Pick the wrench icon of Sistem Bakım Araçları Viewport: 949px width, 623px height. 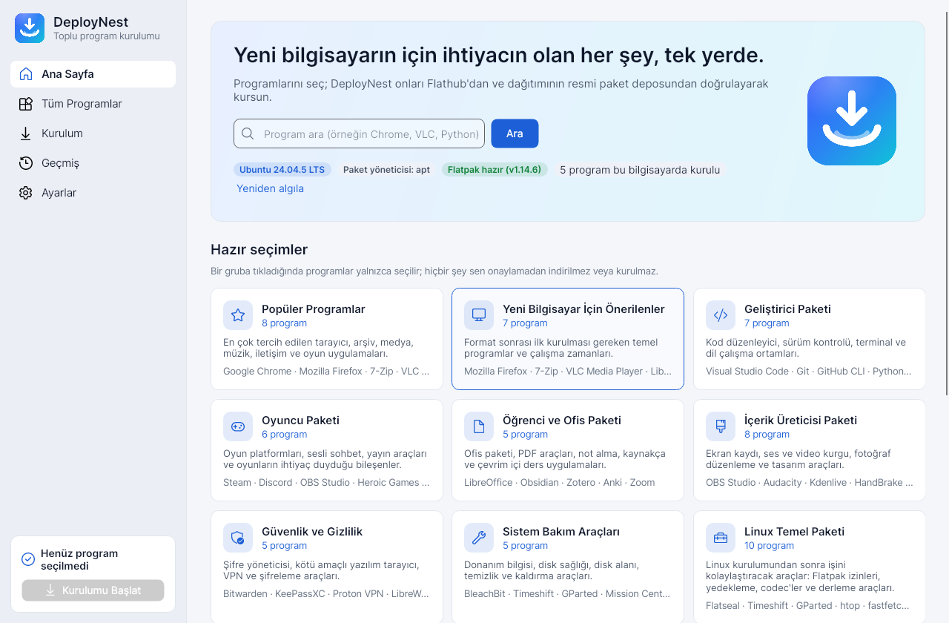point(479,538)
